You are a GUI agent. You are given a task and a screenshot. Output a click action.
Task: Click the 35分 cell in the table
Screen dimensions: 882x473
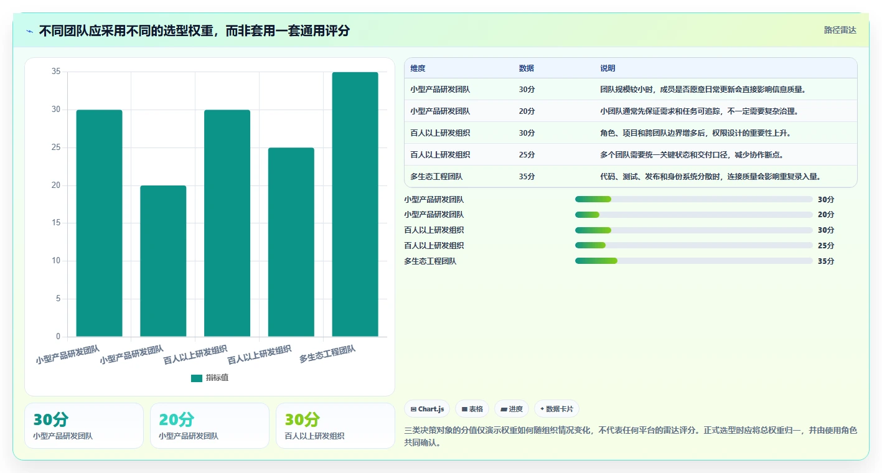tap(527, 177)
